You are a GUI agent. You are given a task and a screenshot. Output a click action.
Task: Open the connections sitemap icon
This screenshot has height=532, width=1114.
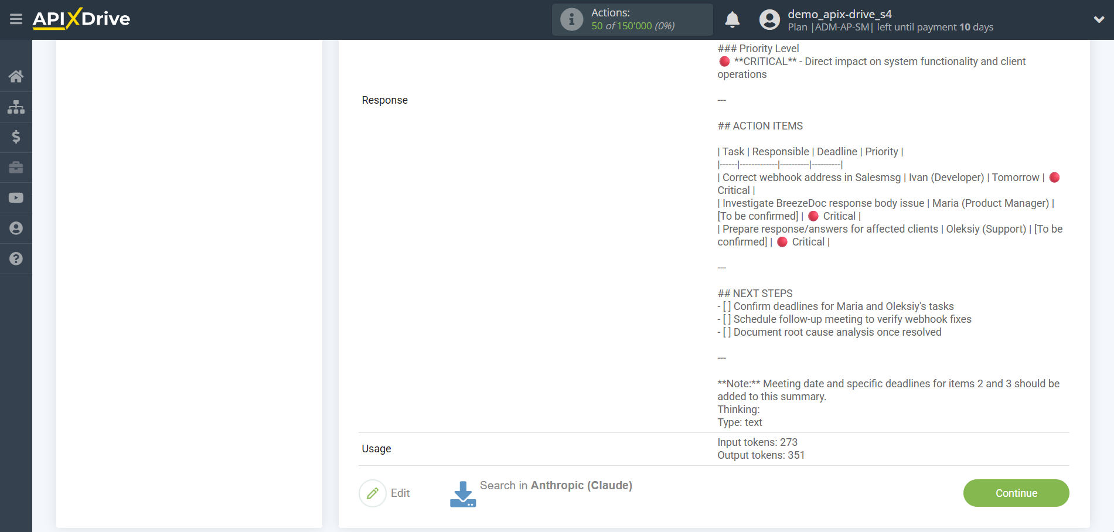[16, 107]
